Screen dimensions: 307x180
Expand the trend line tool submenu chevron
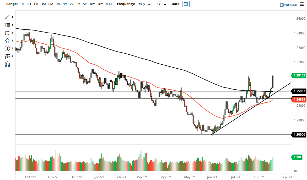pyautogui.click(x=12, y=17)
